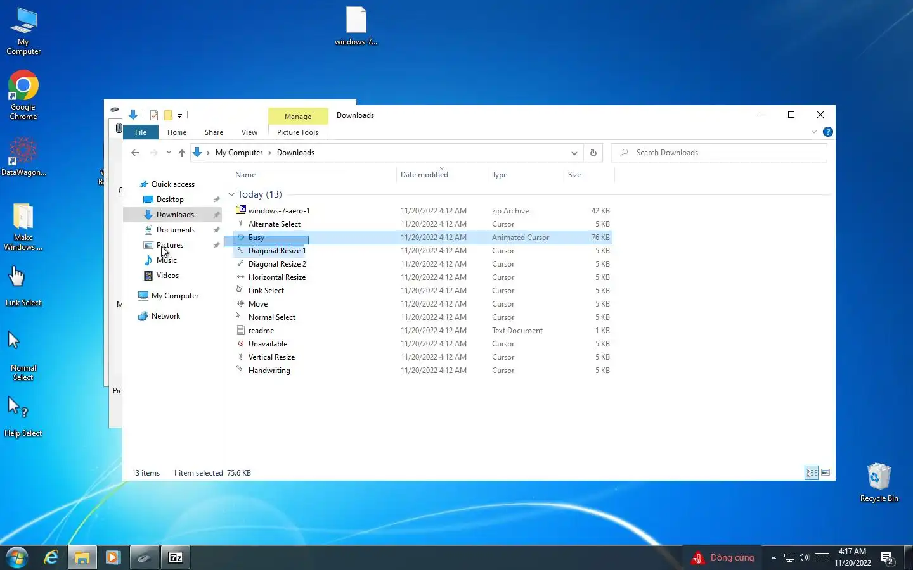Viewport: 913px width, 570px height.
Task: Click Downloads in the address breadcrumb
Action: point(295,153)
